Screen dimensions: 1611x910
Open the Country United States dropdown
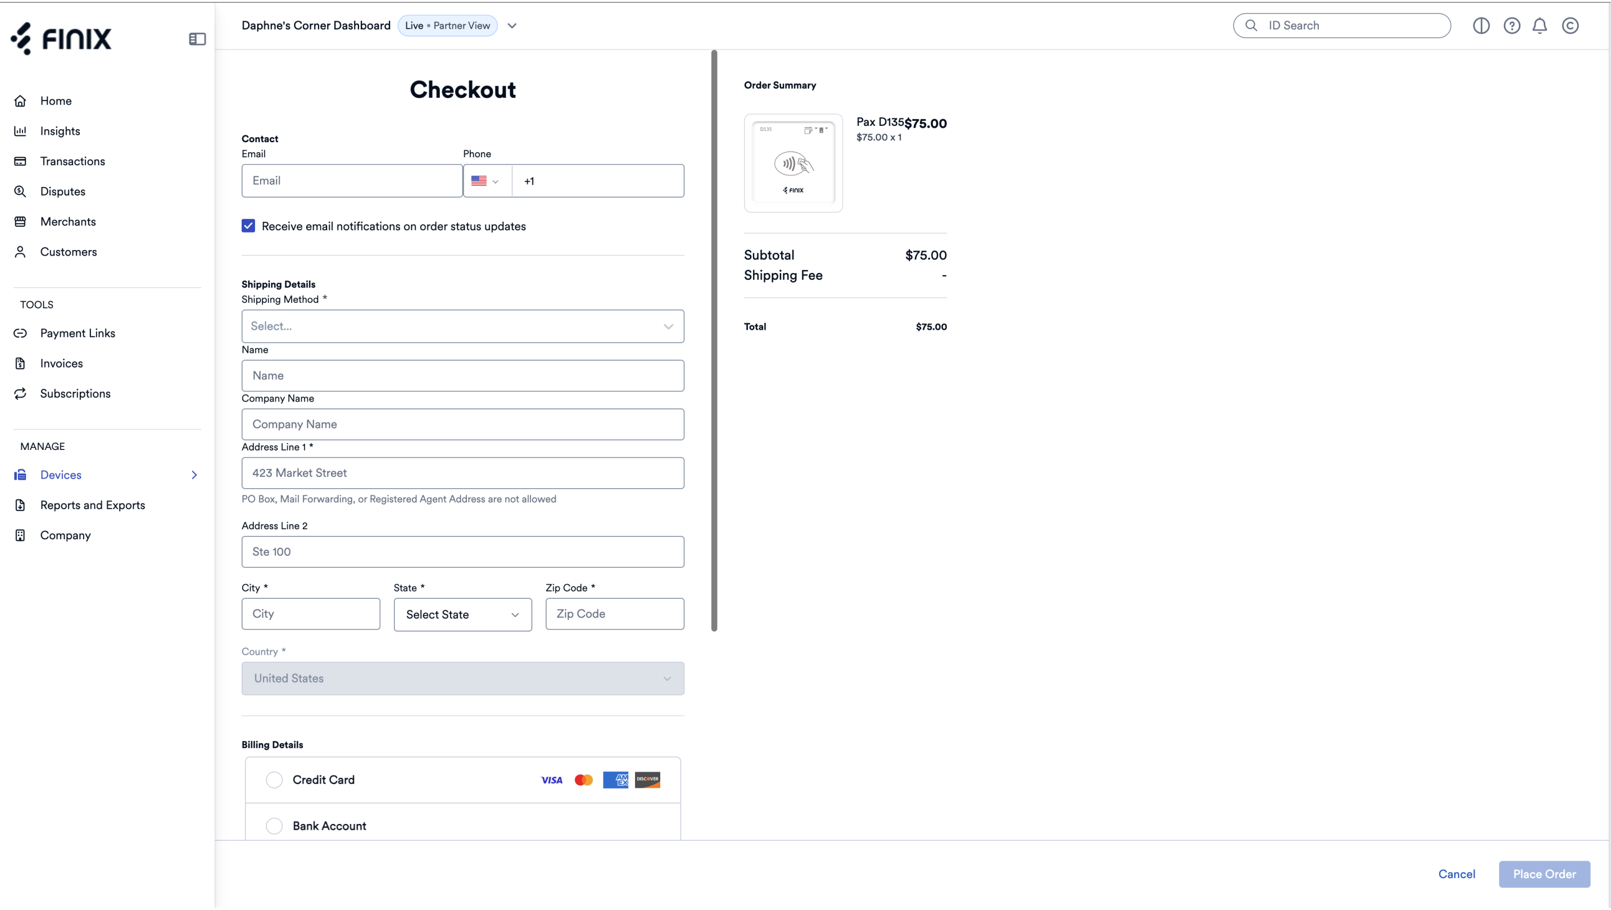463,679
